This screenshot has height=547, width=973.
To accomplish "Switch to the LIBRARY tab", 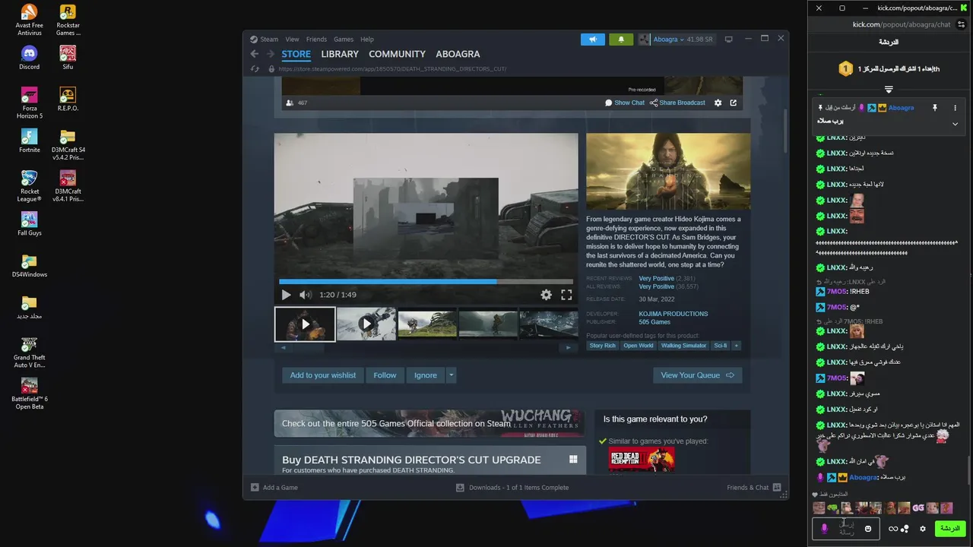I will tap(340, 54).
